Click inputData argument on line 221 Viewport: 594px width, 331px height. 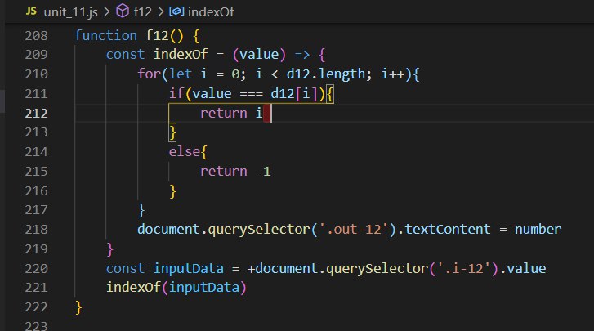tap(204, 288)
